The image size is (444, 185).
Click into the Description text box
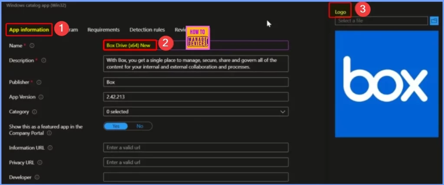196,64
